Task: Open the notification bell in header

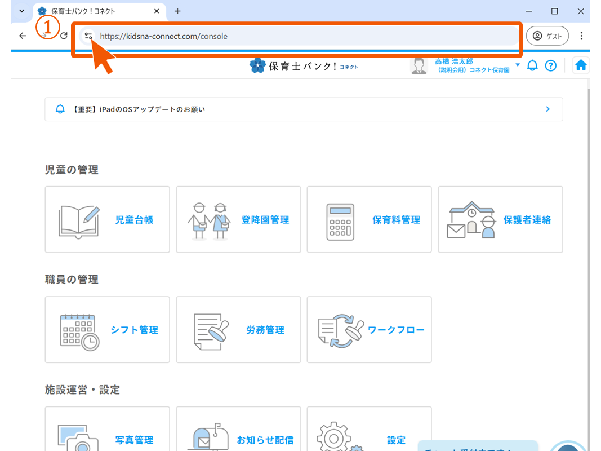Action: click(532, 66)
